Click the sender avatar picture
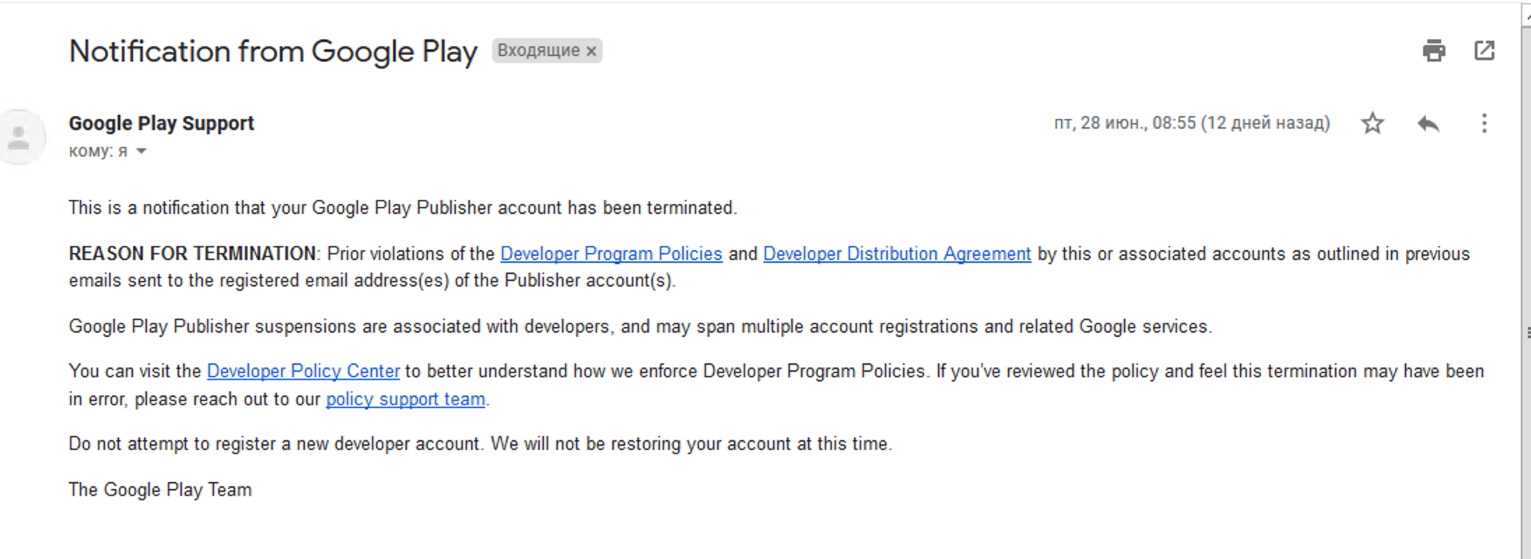Screen dimensions: 1531x559 [21, 137]
